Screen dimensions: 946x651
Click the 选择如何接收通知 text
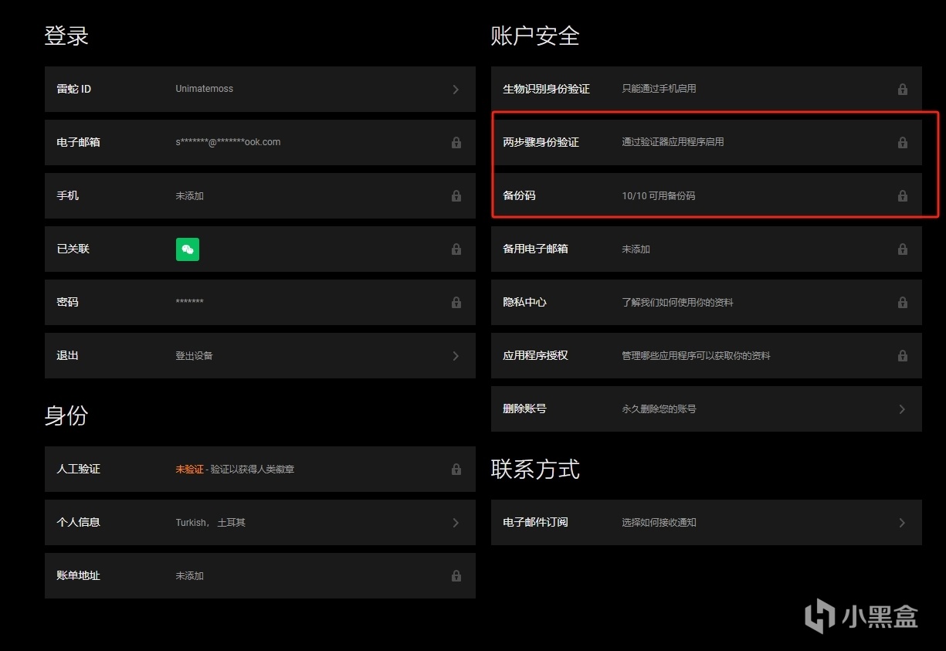[x=659, y=522]
